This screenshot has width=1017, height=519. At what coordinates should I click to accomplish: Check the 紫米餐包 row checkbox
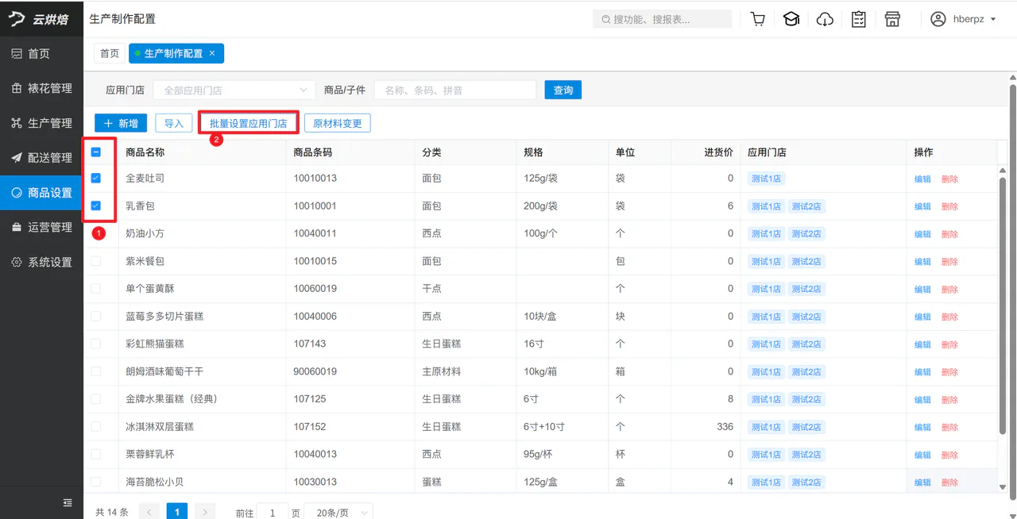click(x=96, y=261)
